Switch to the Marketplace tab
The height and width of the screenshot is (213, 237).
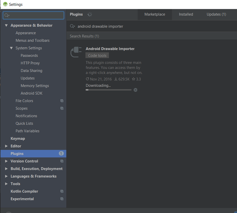(x=155, y=14)
